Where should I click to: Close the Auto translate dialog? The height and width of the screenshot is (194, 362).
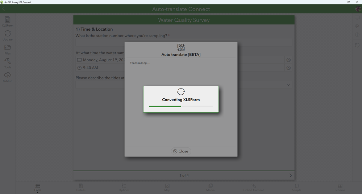coord(181,151)
